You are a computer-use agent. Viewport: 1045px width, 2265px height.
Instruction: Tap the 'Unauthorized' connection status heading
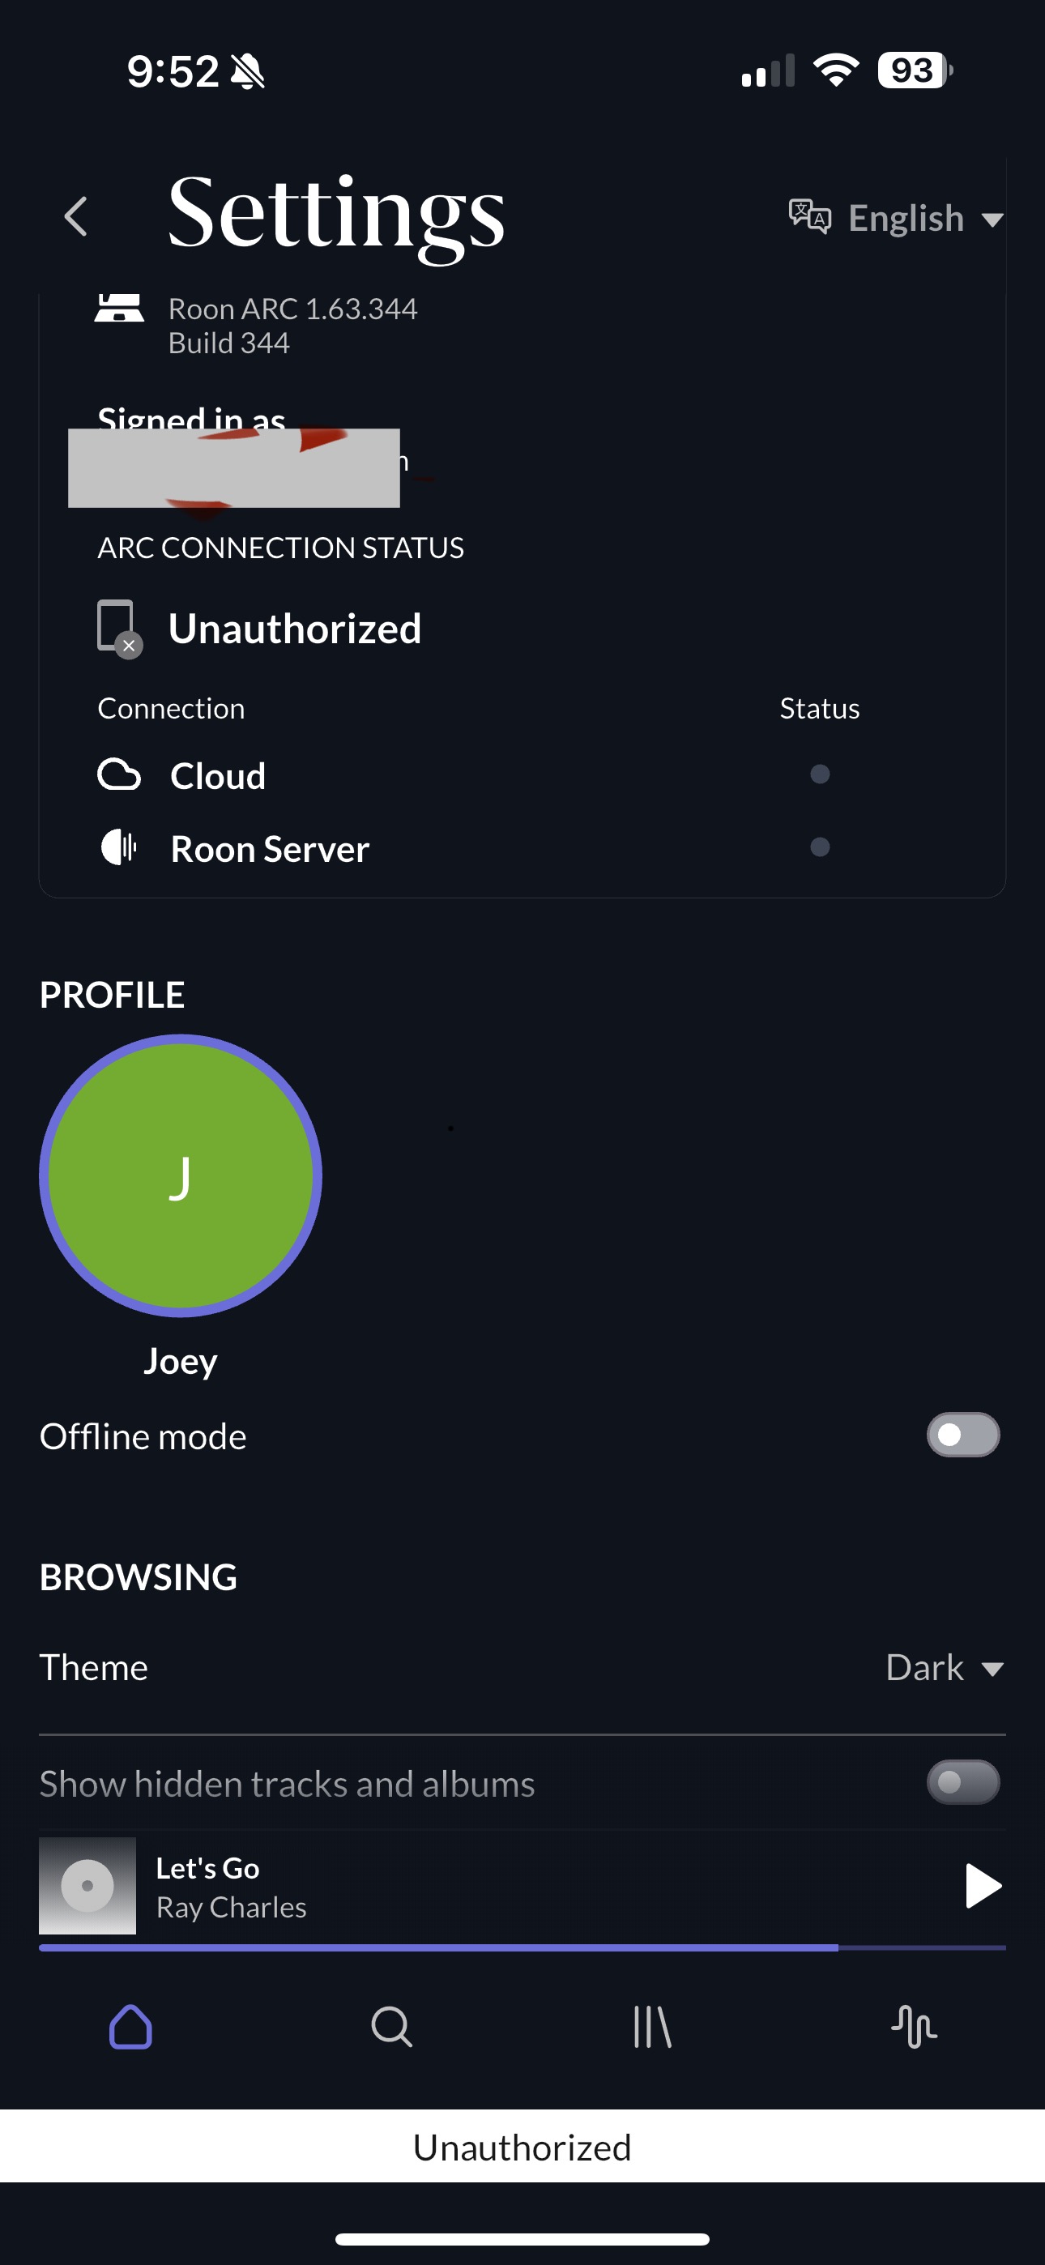(295, 629)
